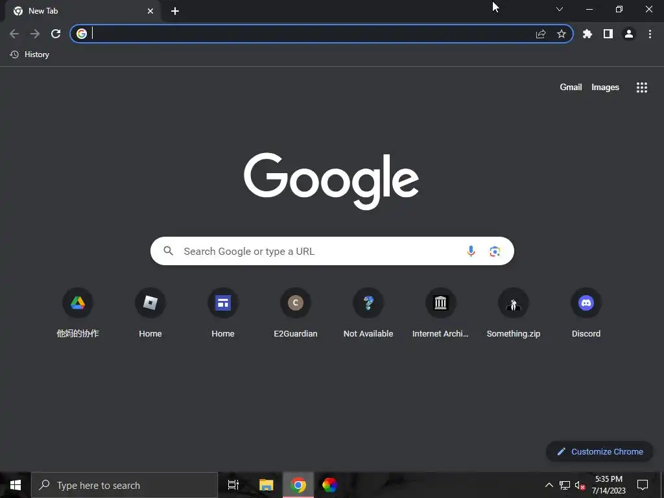Open the clock showing 5:35 PM
This screenshot has width=664, height=498.
(x=608, y=485)
